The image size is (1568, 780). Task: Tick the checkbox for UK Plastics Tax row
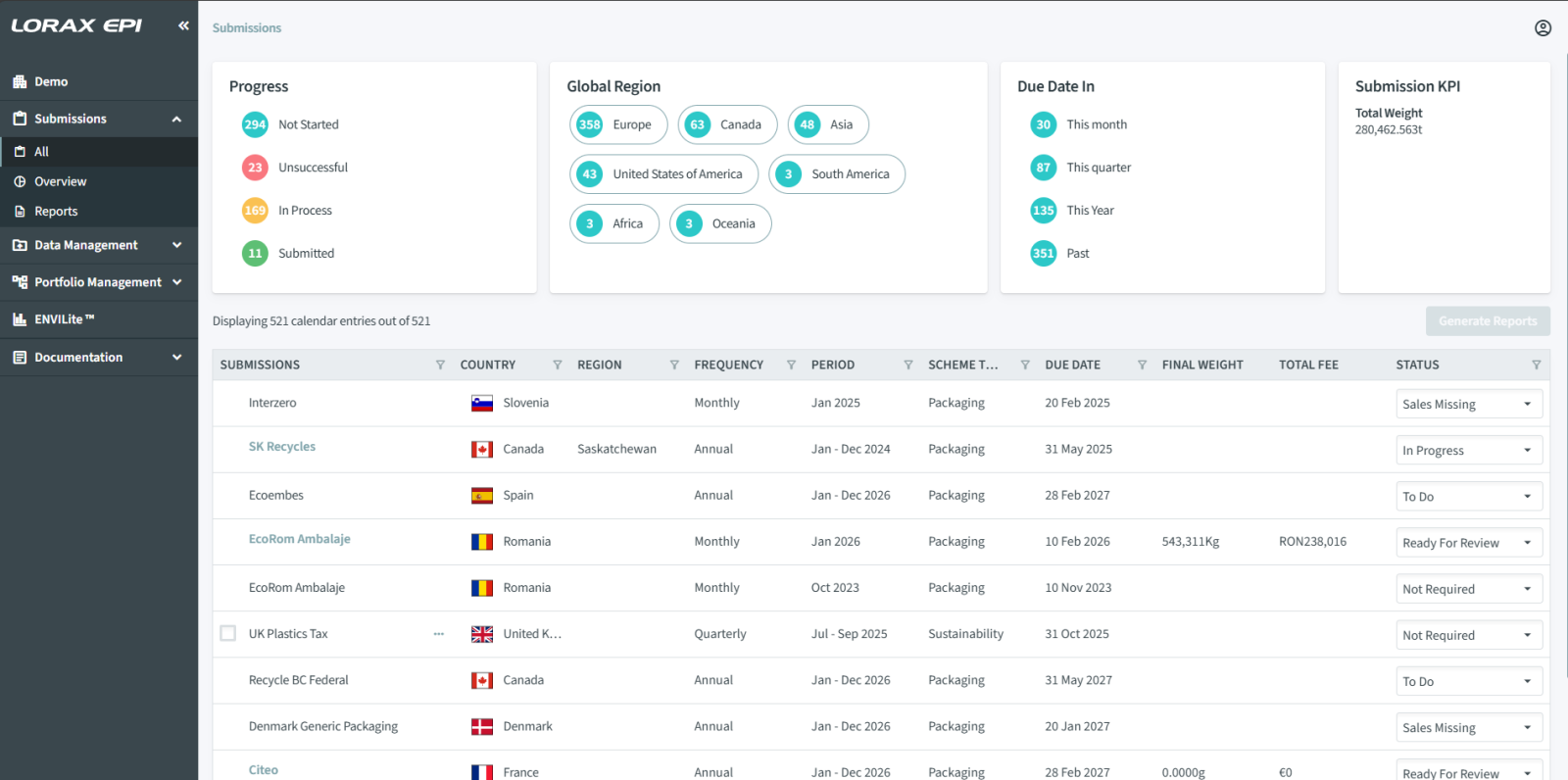coord(228,634)
